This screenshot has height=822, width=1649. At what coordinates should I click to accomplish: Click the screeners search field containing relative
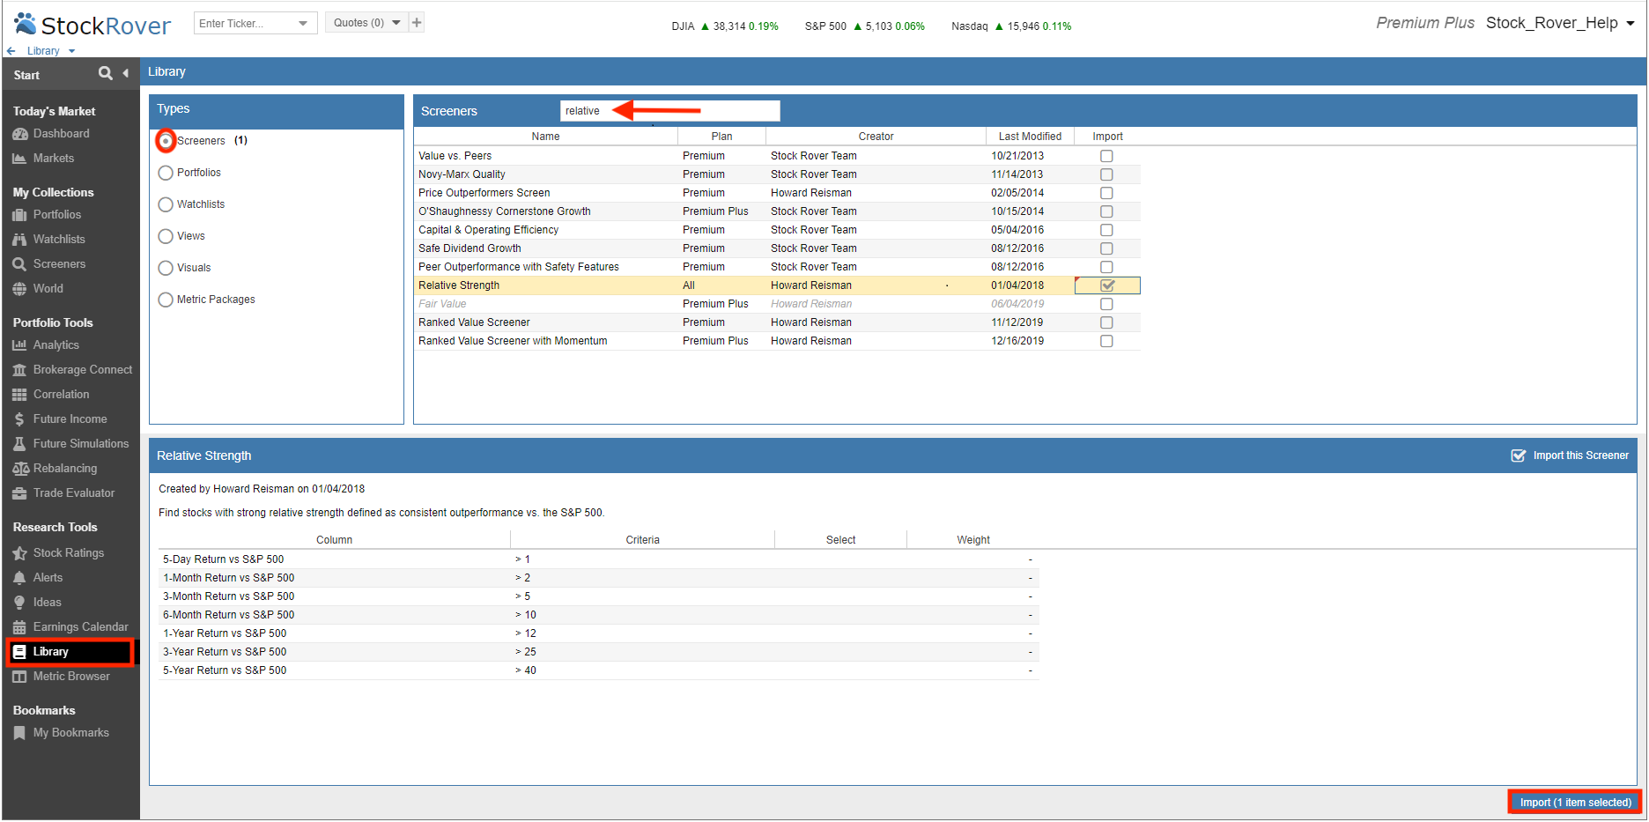669,111
